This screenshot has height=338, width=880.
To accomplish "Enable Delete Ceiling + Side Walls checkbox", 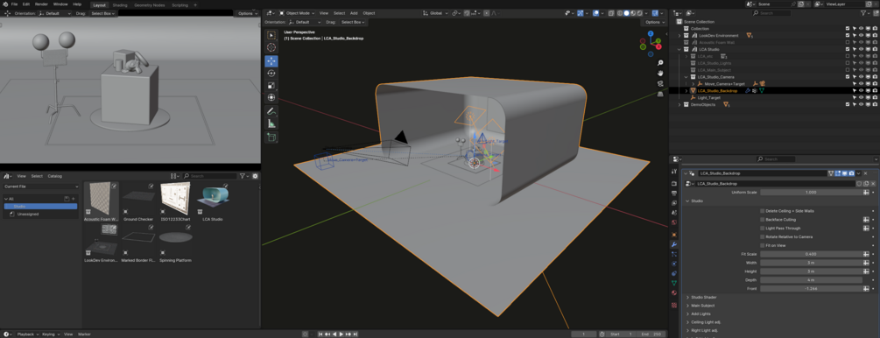I will coord(762,211).
